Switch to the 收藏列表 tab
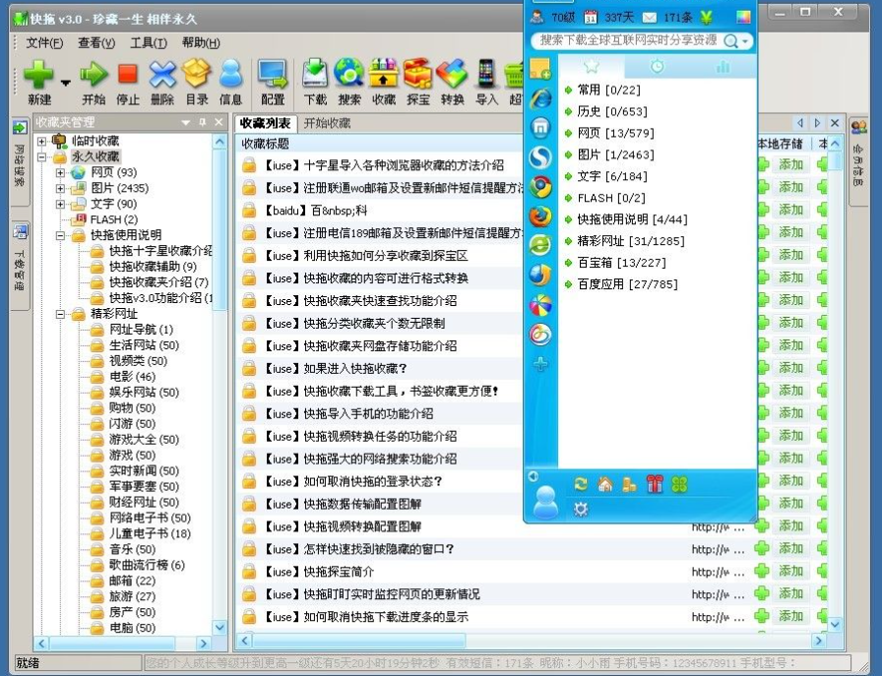 coord(266,123)
